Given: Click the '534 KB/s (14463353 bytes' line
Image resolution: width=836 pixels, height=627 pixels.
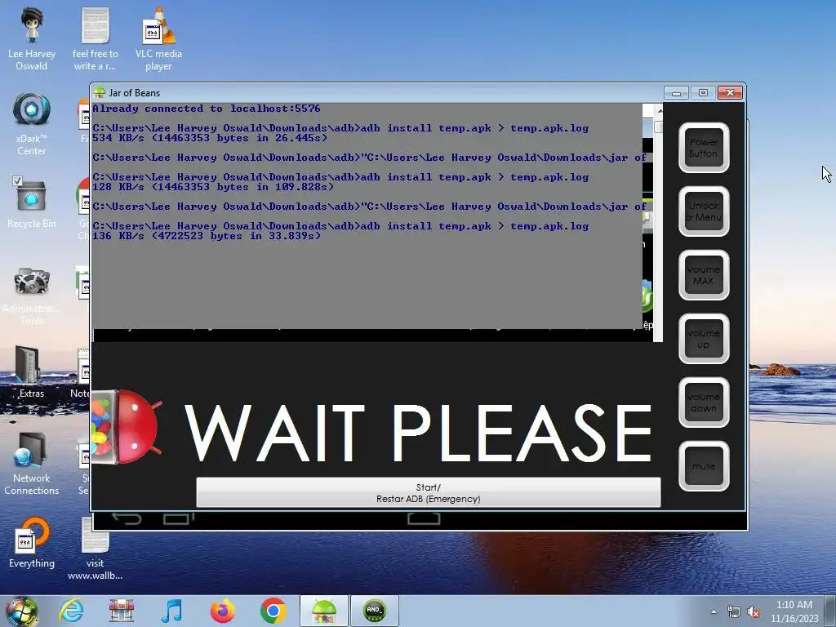Looking at the screenshot, I should (210, 138).
